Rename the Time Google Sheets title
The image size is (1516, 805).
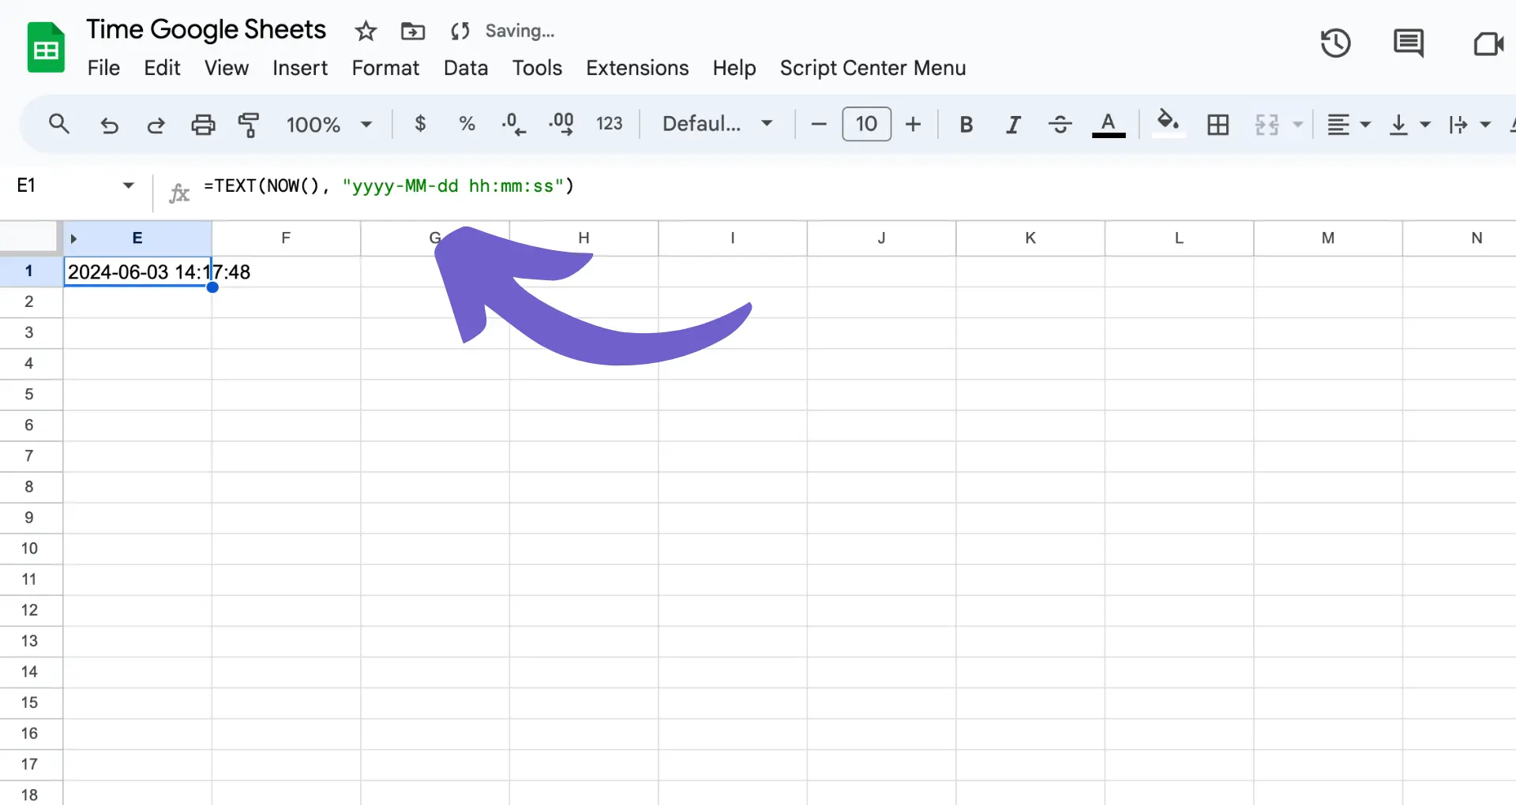206,29
